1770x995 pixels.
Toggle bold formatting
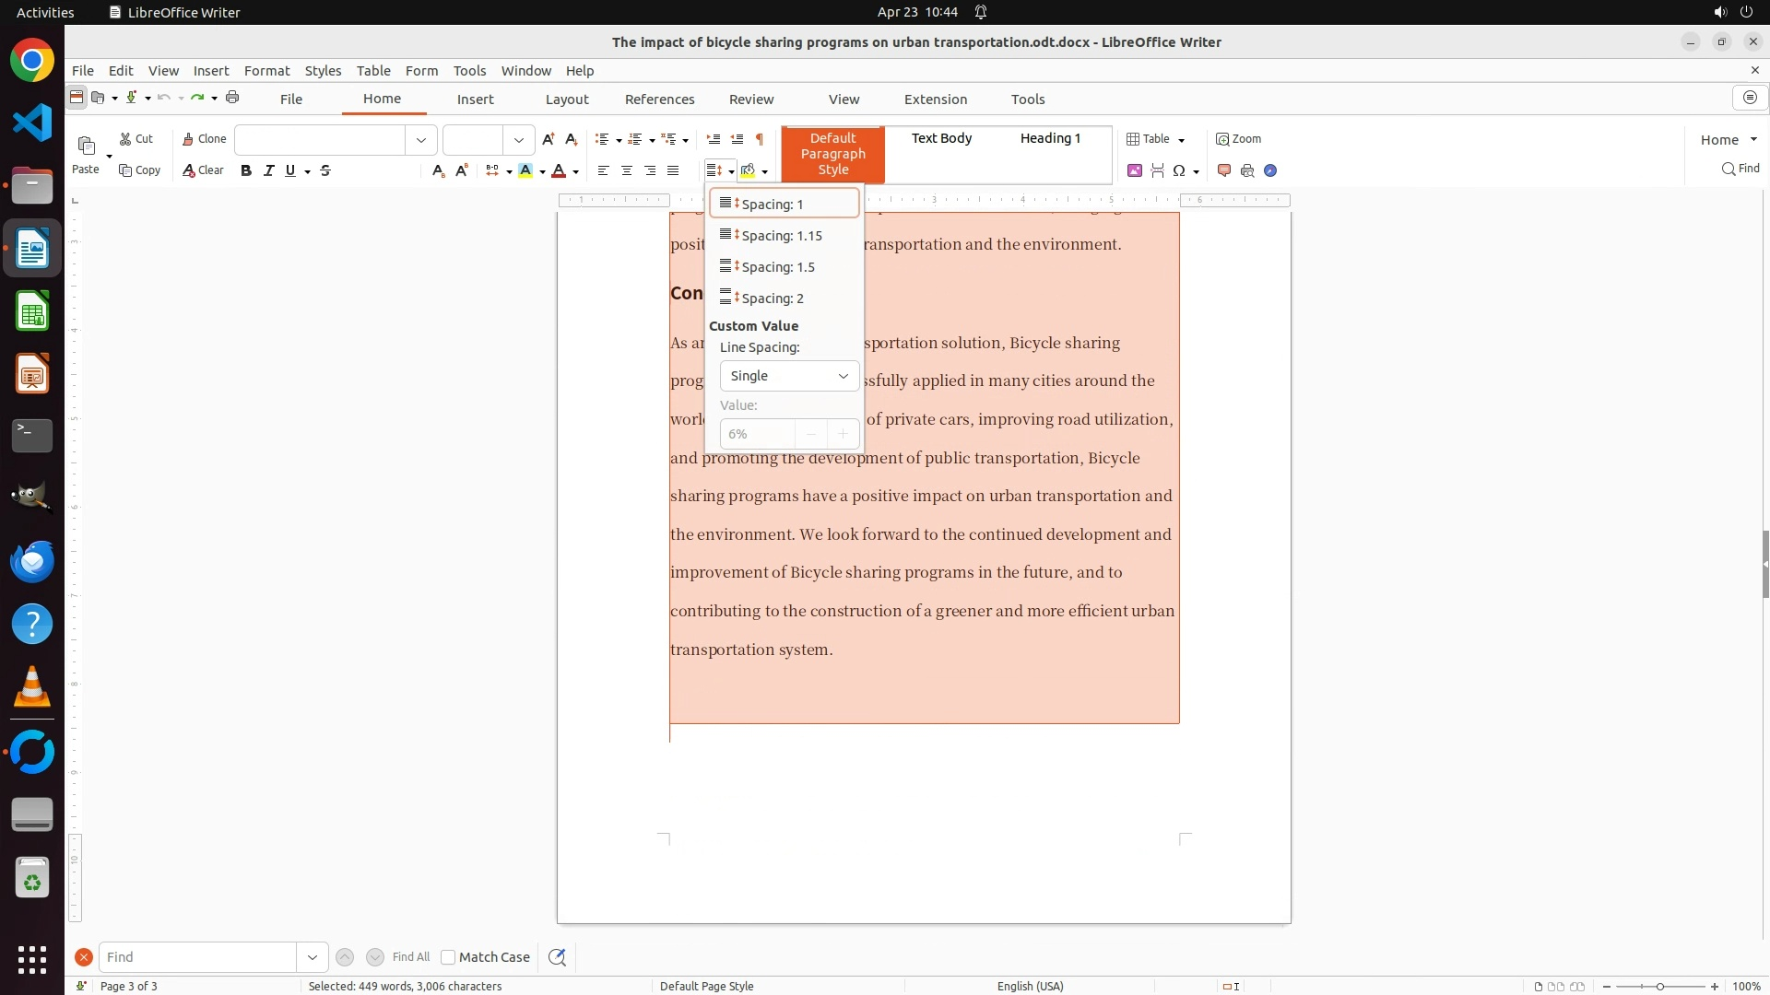click(246, 170)
